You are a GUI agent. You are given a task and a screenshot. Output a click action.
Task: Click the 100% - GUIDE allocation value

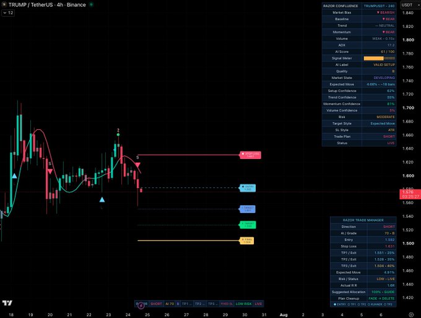pyautogui.click(x=383, y=291)
